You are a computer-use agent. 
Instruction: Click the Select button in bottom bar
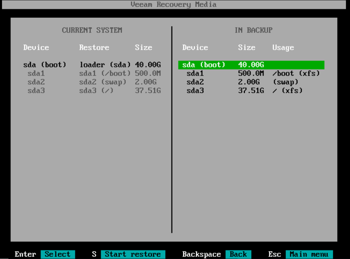pos(58,254)
